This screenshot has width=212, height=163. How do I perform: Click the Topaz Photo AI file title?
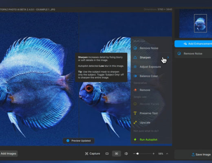pos(28,9)
